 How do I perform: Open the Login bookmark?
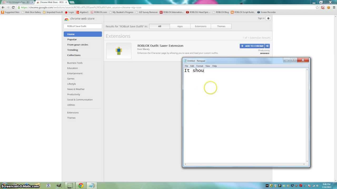click(x=70, y=12)
